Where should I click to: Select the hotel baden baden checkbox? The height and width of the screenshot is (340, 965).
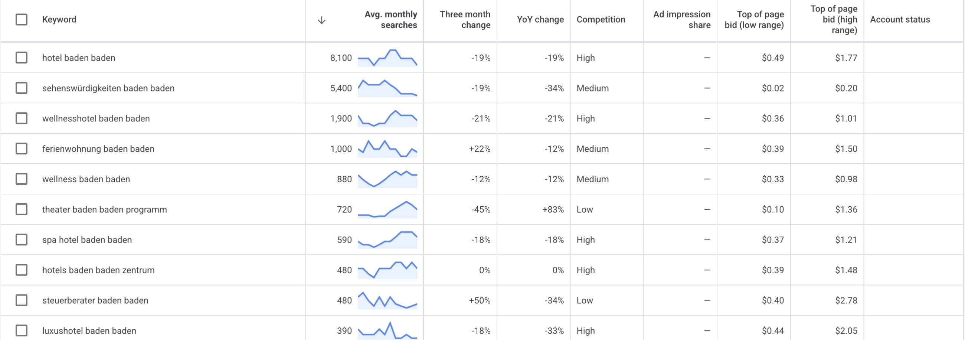click(22, 57)
